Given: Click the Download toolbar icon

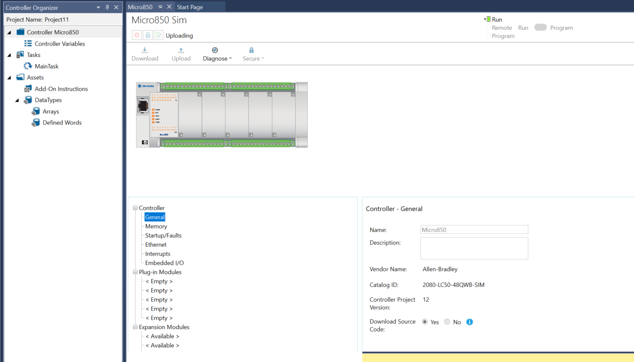Looking at the screenshot, I should pyautogui.click(x=145, y=50).
